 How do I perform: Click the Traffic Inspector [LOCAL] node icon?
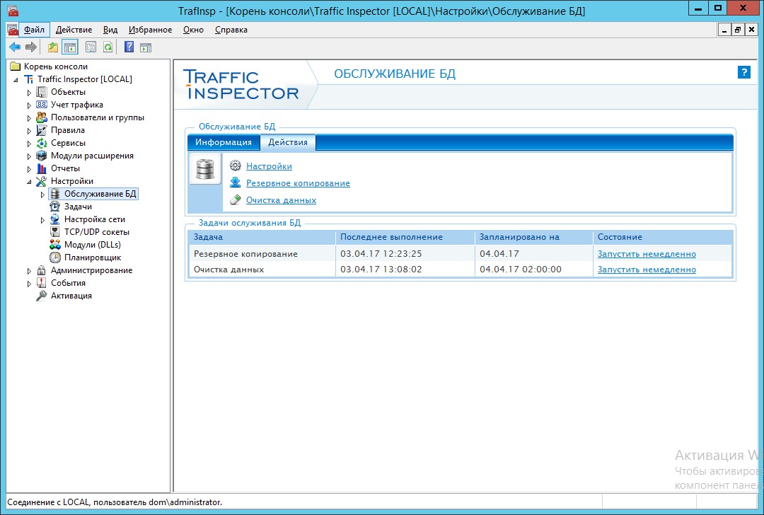point(29,79)
